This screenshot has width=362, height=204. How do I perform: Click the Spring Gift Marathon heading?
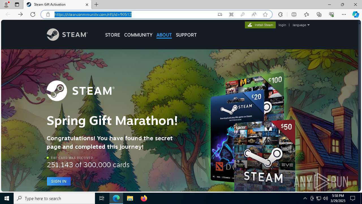coord(112,121)
